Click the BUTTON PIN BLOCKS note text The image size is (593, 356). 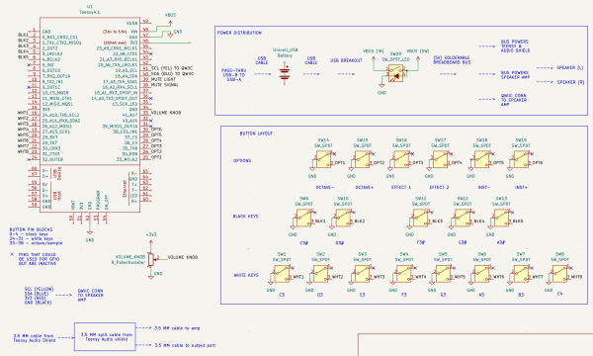(x=31, y=229)
